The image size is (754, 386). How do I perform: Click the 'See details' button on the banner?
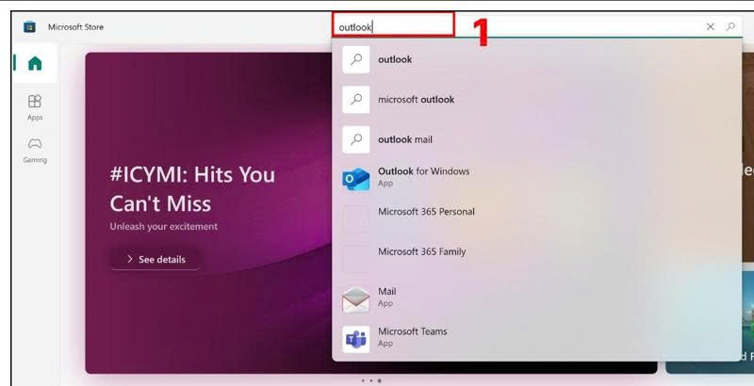click(x=156, y=259)
